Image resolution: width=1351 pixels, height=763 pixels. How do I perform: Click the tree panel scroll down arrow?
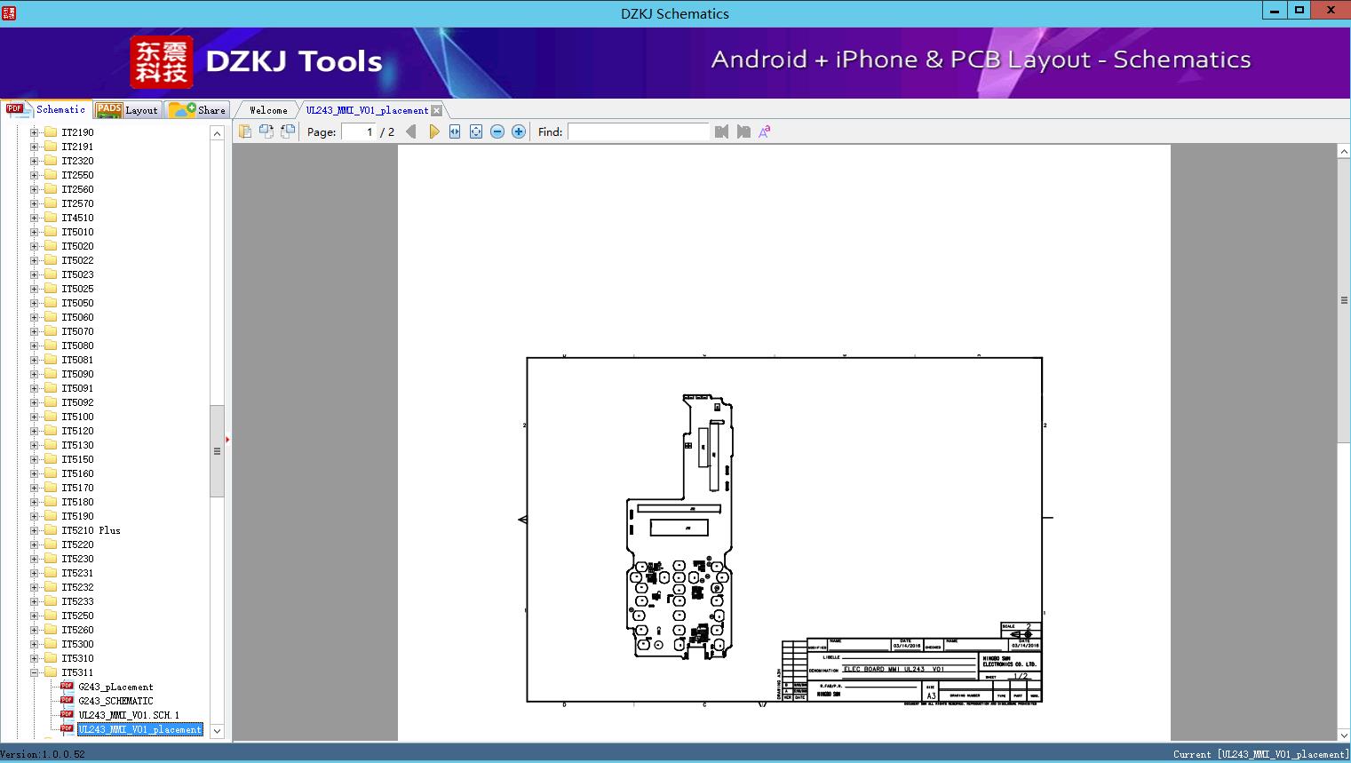pyautogui.click(x=217, y=731)
